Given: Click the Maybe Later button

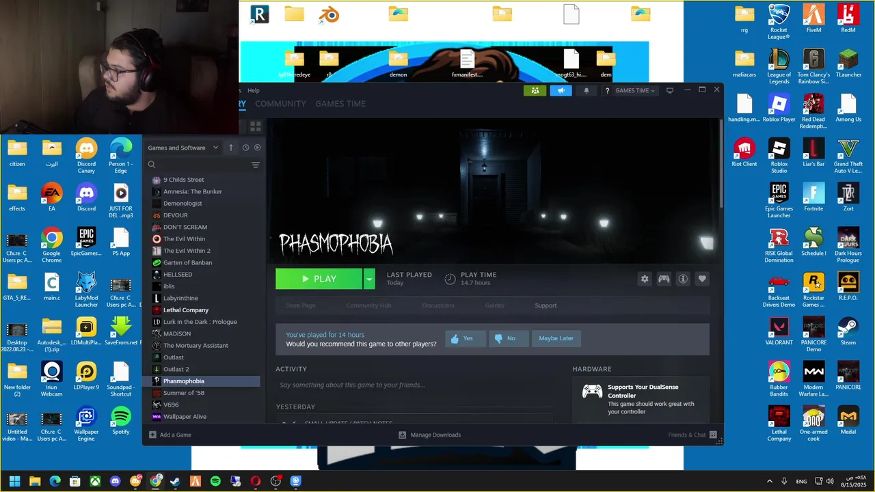Looking at the screenshot, I should [556, 338].
